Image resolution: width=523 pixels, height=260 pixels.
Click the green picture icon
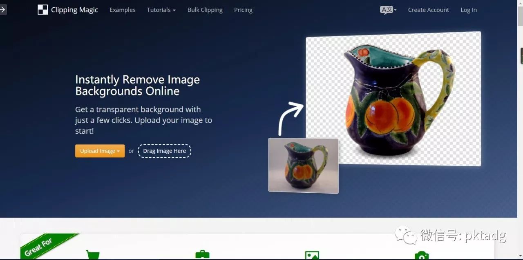pos(312,256)
